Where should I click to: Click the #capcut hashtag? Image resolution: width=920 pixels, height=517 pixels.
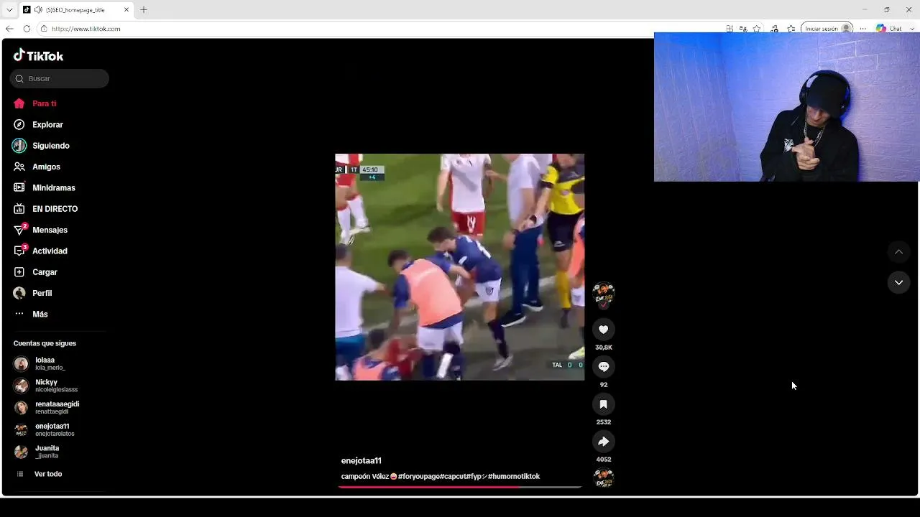(453, 476)
